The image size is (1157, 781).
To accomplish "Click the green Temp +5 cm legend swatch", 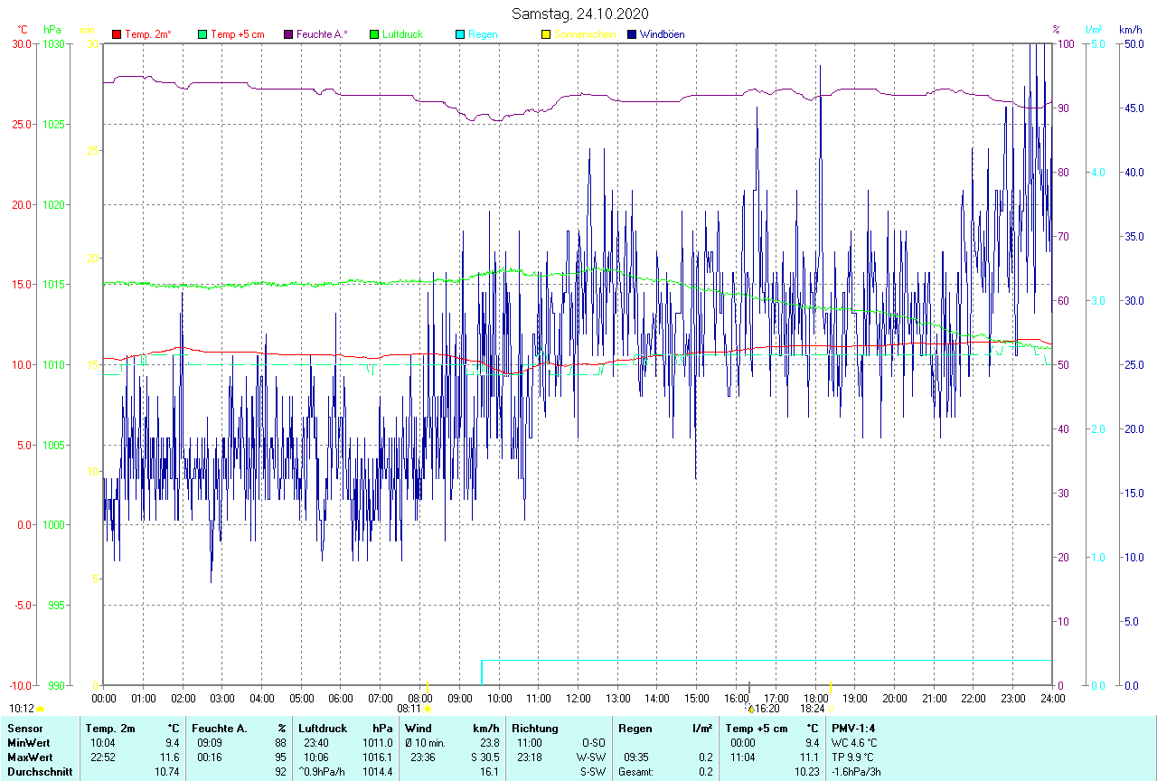I will tap(202, 34).
